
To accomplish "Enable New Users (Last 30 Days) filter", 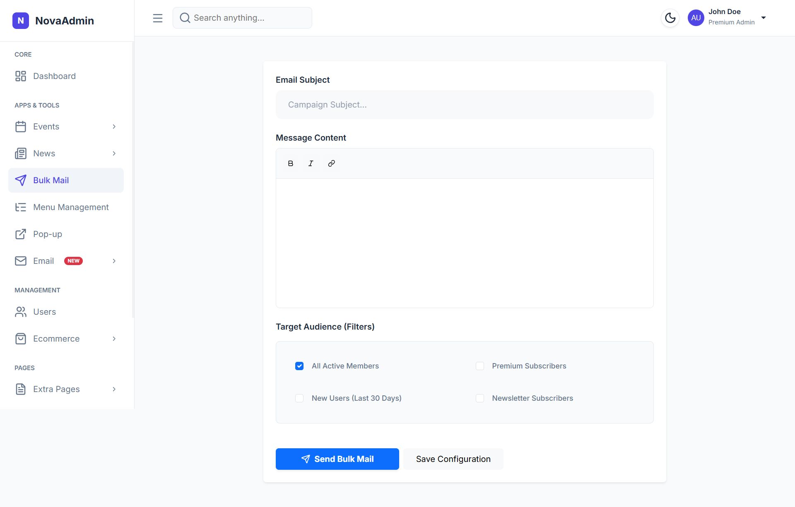I will coord(299,398).
